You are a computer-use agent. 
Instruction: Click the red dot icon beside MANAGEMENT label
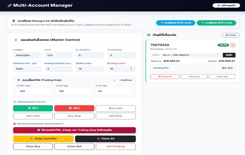pyautogui.click(x=15, y=124)
